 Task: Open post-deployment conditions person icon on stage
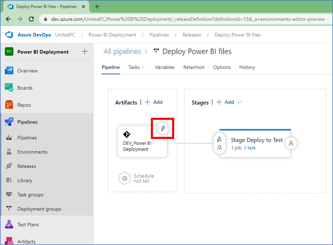291,143
